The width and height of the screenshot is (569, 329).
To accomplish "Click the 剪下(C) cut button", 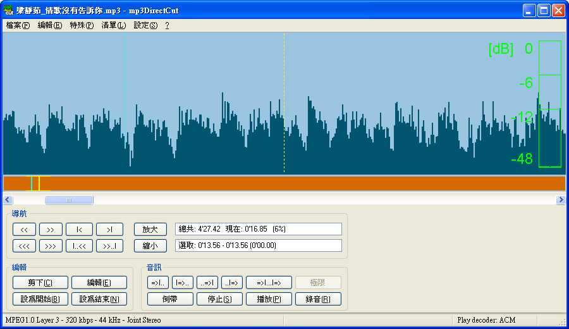I will point(40,283).
